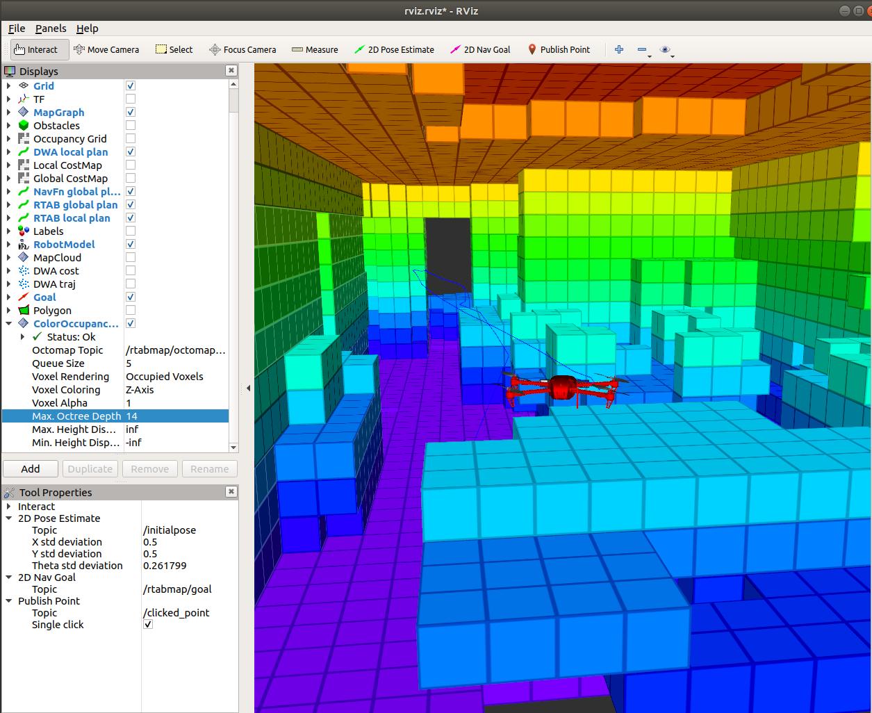872x713 pixels.
Task: Choose the Measure tool
Action: click(315, 49)
